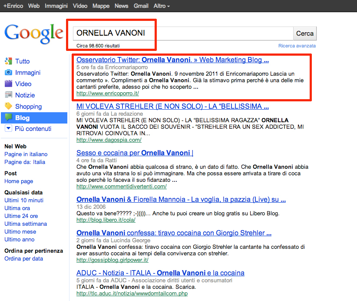Filter by Pagine in italiano
The image size is (357, 301).
26,154
